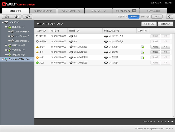Click the 履歴クリア button
This screenshot has width=175, height=132.
[x=165, y=24]
